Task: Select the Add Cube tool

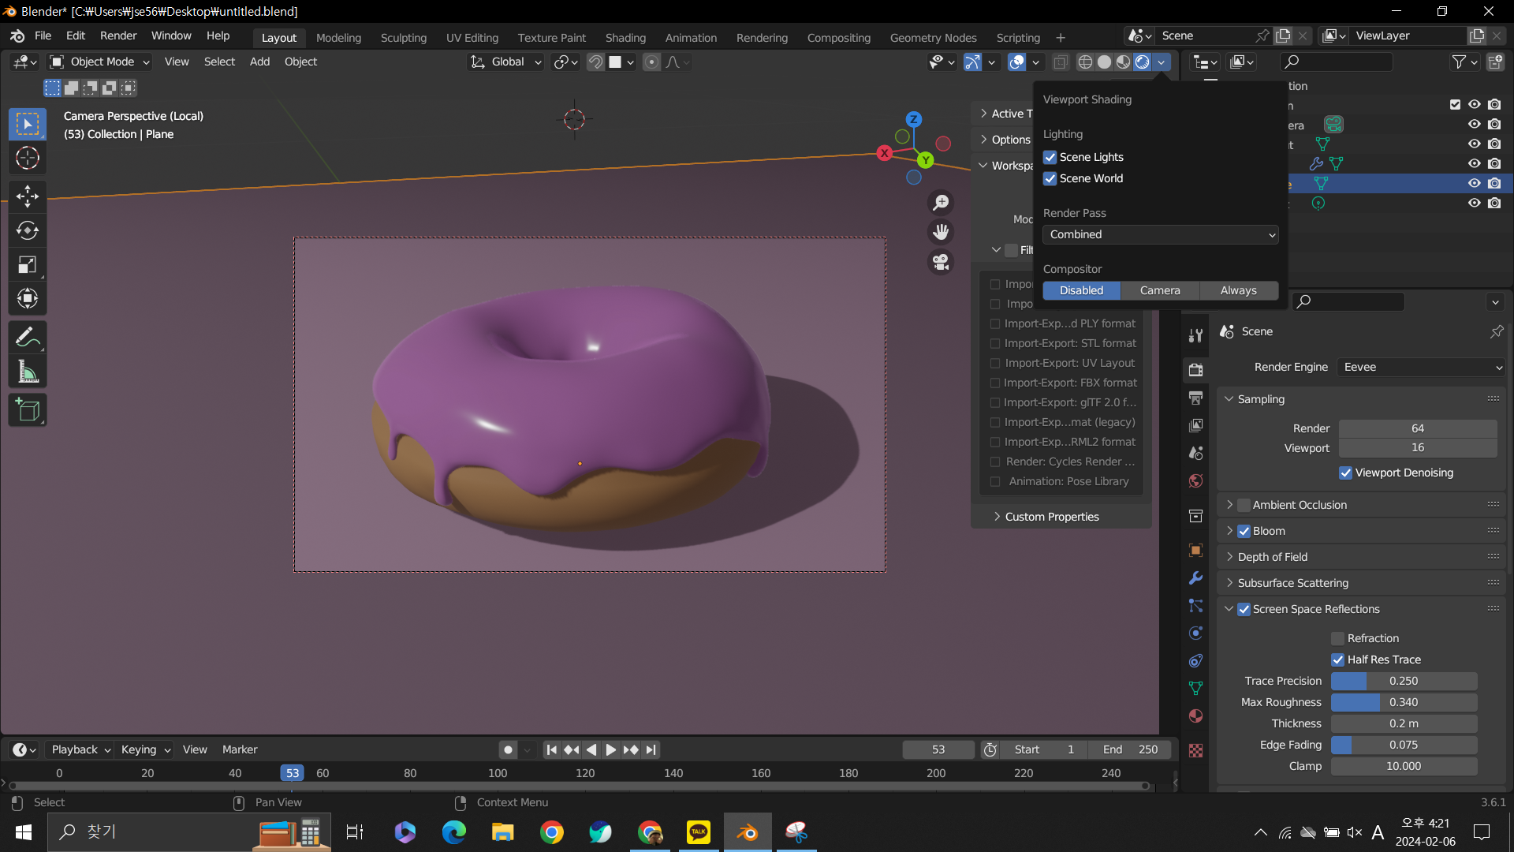Action: [x=28, y=409]
